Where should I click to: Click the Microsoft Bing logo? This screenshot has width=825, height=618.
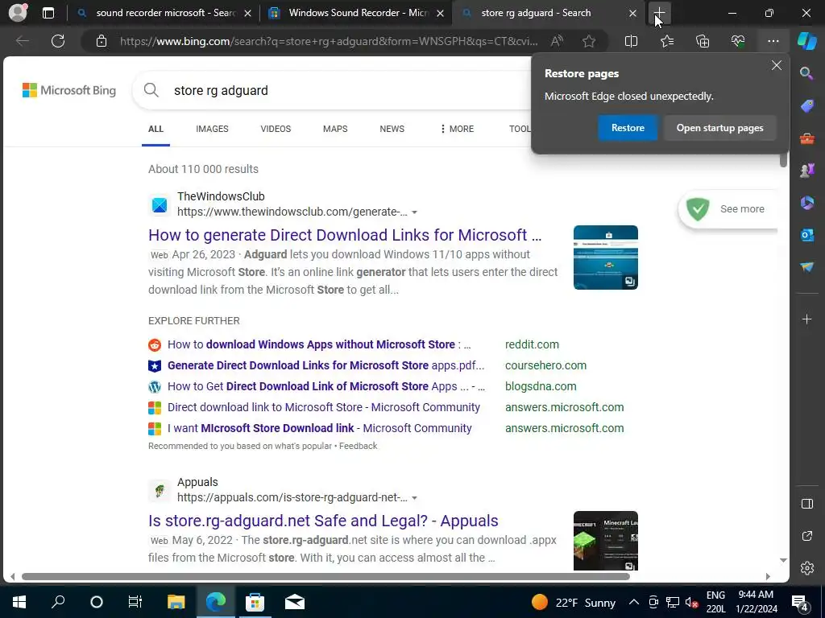click(69, 90)
